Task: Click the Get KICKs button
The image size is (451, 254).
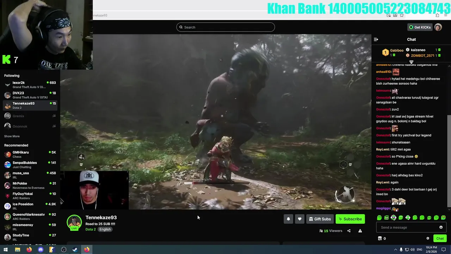Action: click(420, 27)
